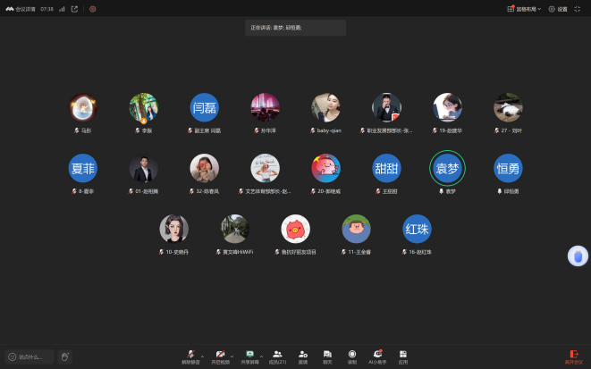
Task: Click the red recording indicator icon in top bar
Action: pyautogui.click(x=92, y=9)
